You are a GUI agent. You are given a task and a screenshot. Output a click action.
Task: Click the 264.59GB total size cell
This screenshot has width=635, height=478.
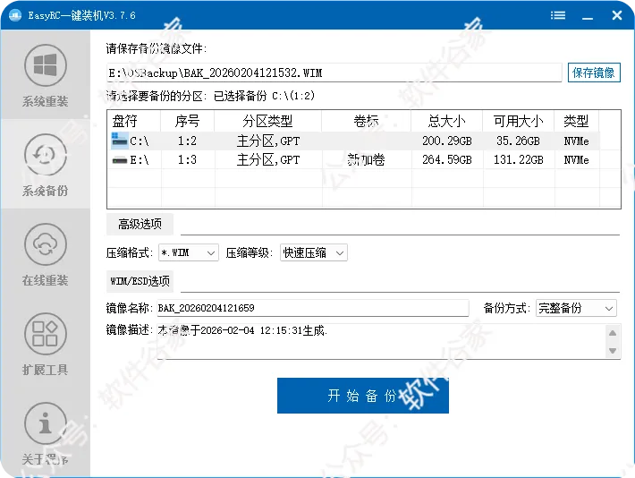tap(447, 159)
